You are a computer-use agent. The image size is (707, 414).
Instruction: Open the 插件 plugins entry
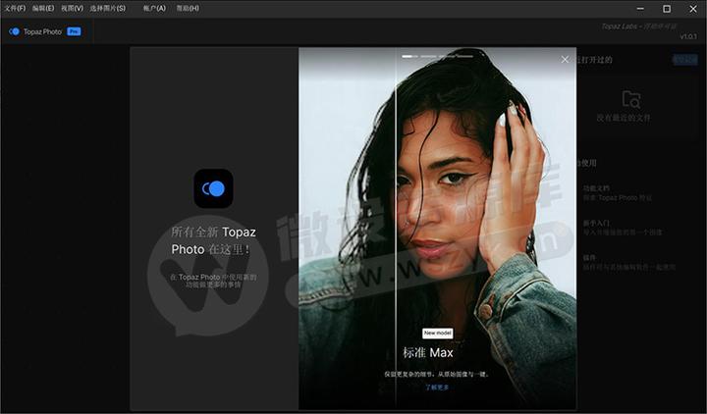(x=629, y=263)
